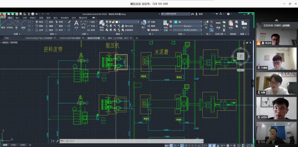Toggle grid display in status bar
Screen dimensions: 298x147
171,145
